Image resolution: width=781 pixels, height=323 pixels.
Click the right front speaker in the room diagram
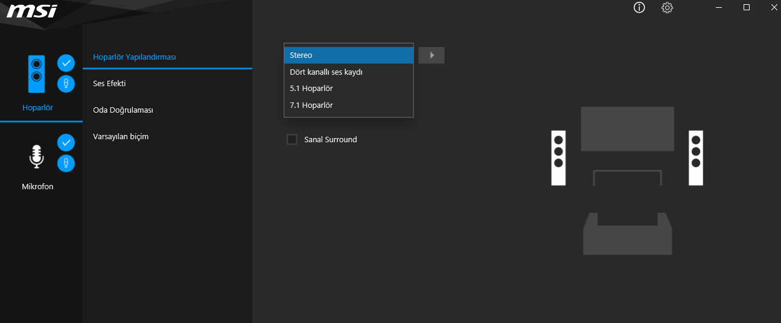coord(696,157)
